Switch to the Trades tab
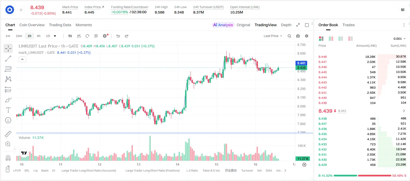 [348, 25]
